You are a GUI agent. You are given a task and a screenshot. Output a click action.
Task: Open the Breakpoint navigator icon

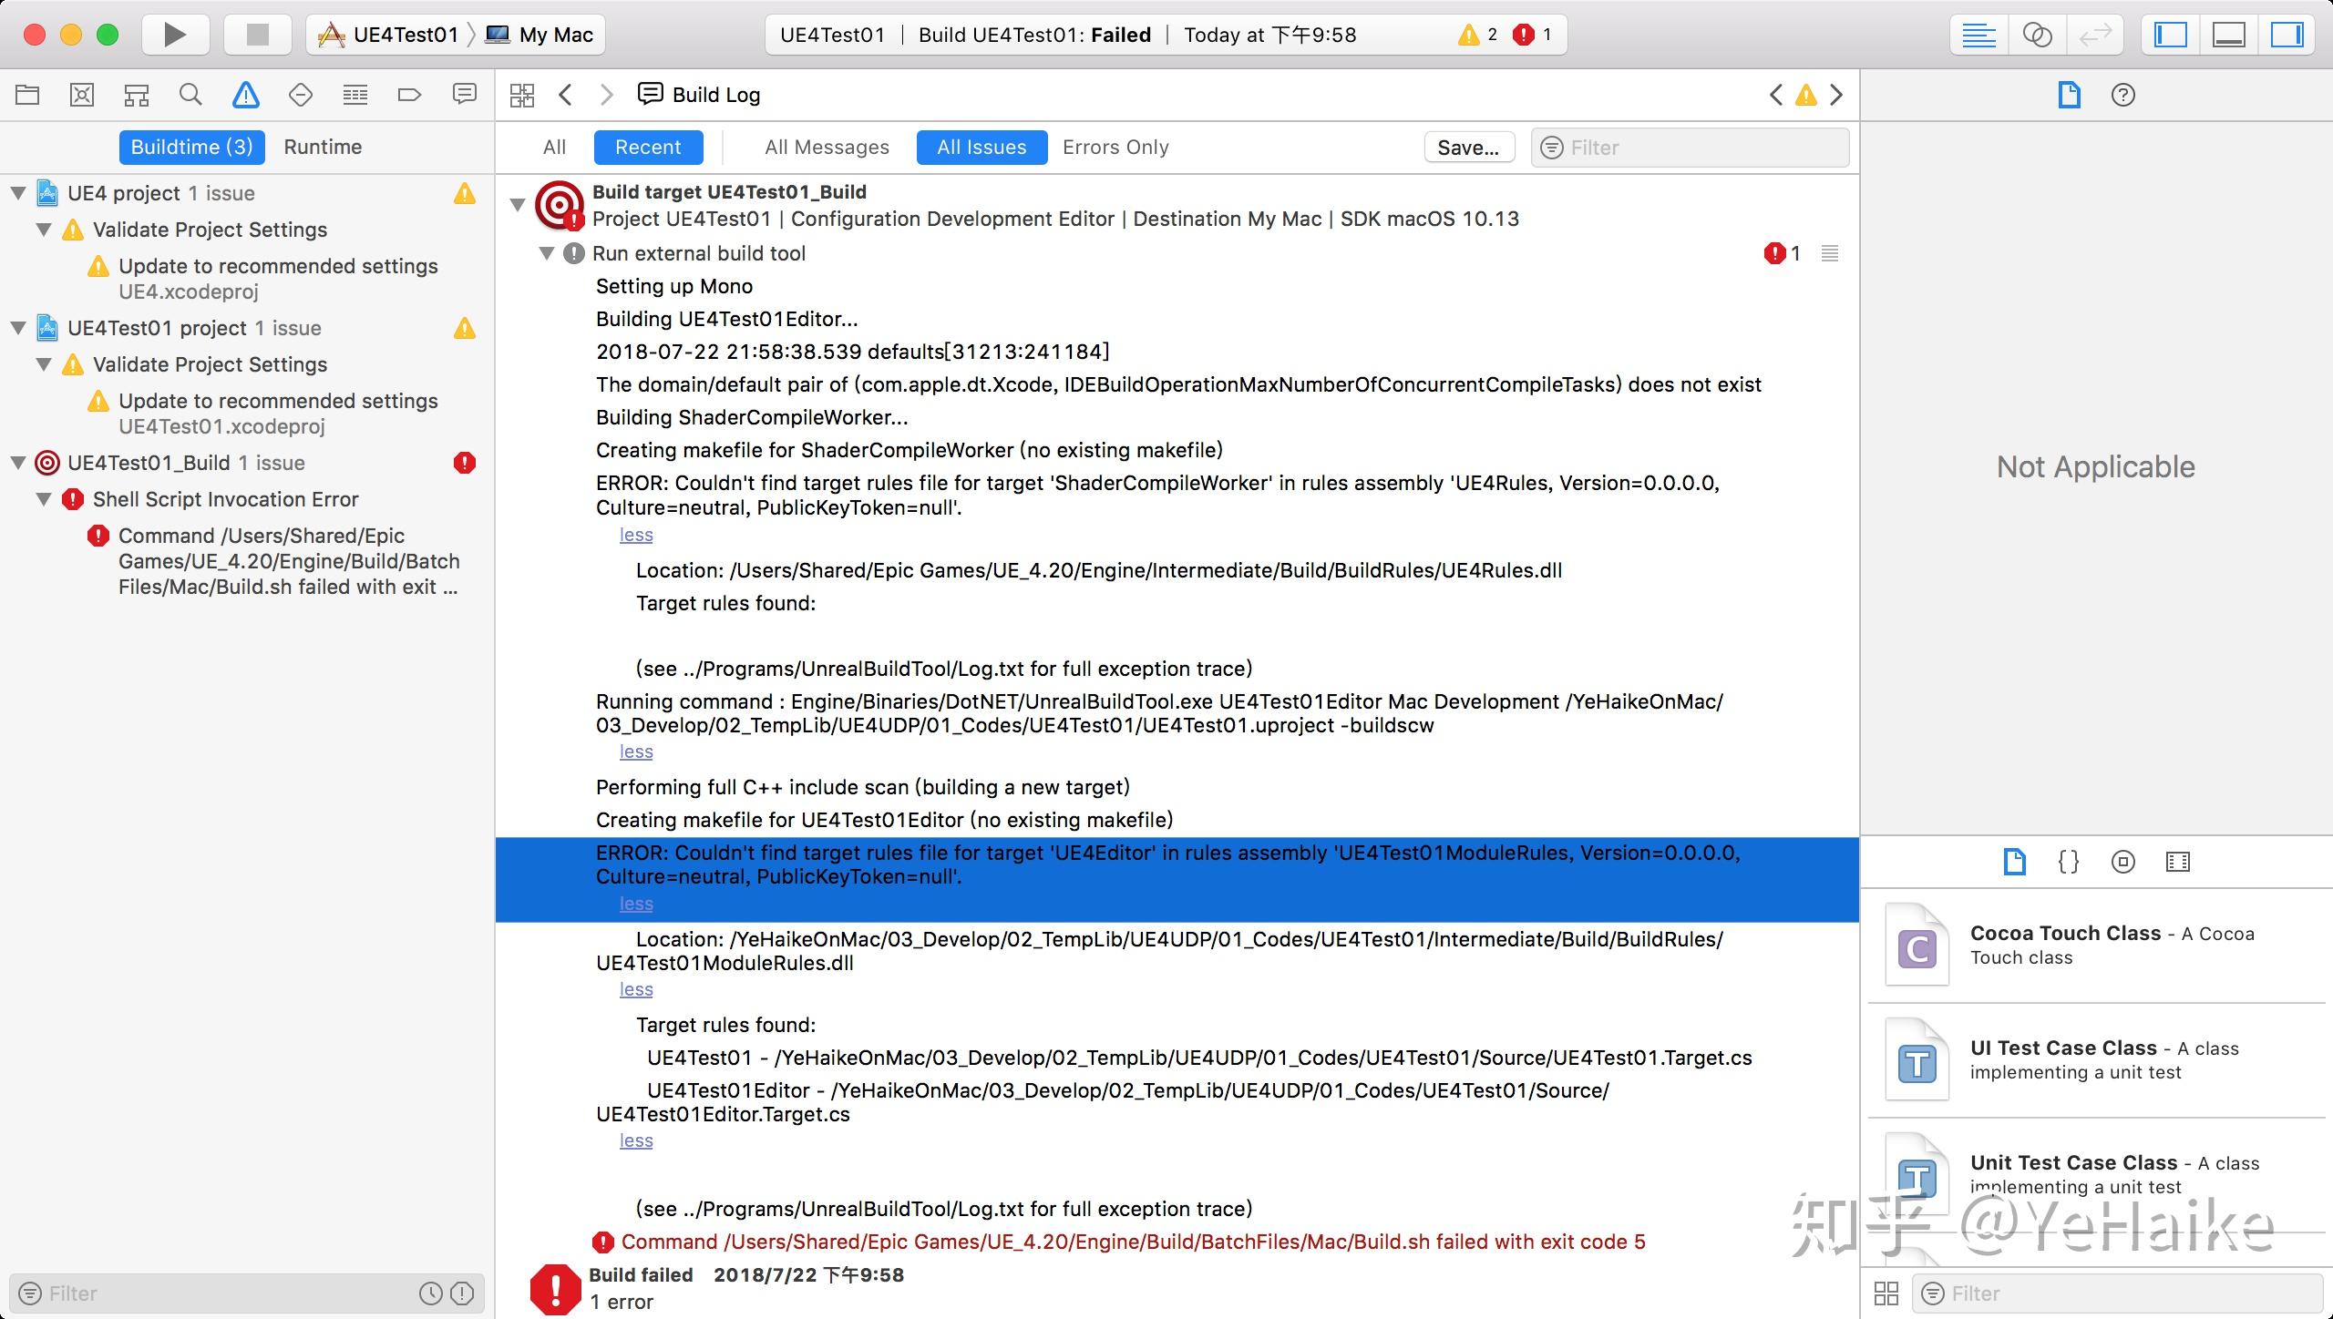pyautogui.click(x=409, y=95)
